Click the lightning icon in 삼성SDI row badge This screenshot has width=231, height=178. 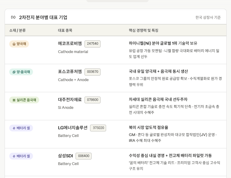[x=14, y=156]
